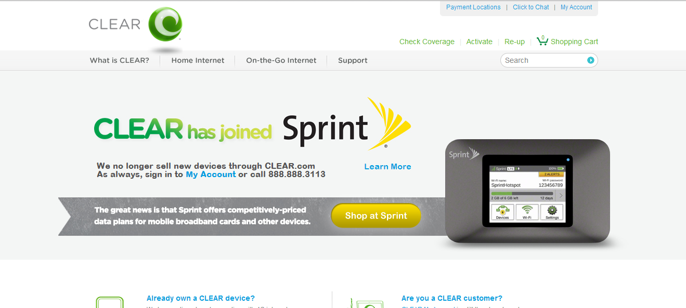Click the green CLEAR logo orb
The height and width of the screenshot is (308, 686).
[x=165, y=24]
